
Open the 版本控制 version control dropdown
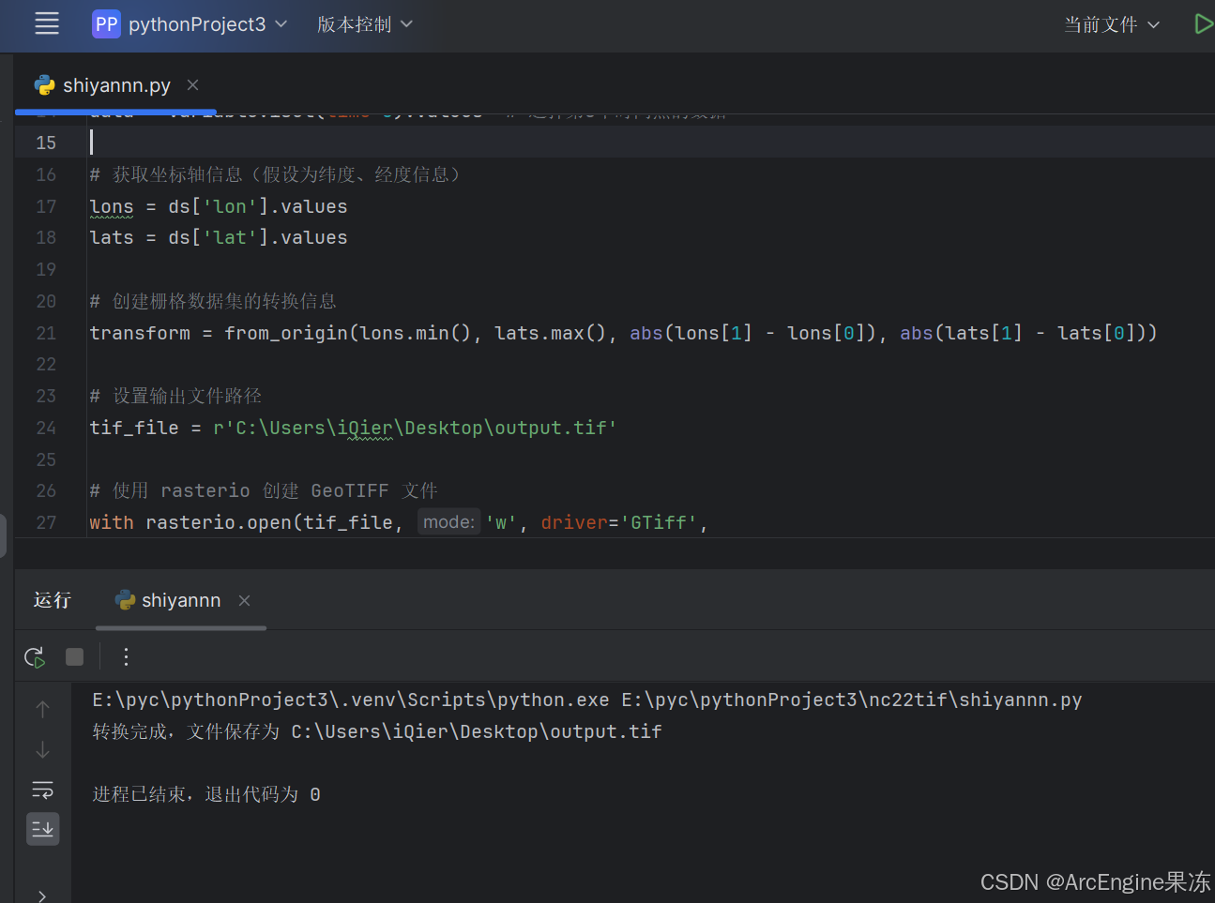(x=364, y=24)
